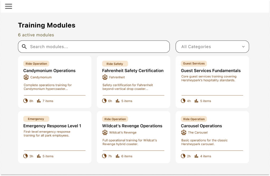The height and width of the screenshot is (176, 270).
Task: Open the All Categories dropdown
Action: tap(212, 47)
